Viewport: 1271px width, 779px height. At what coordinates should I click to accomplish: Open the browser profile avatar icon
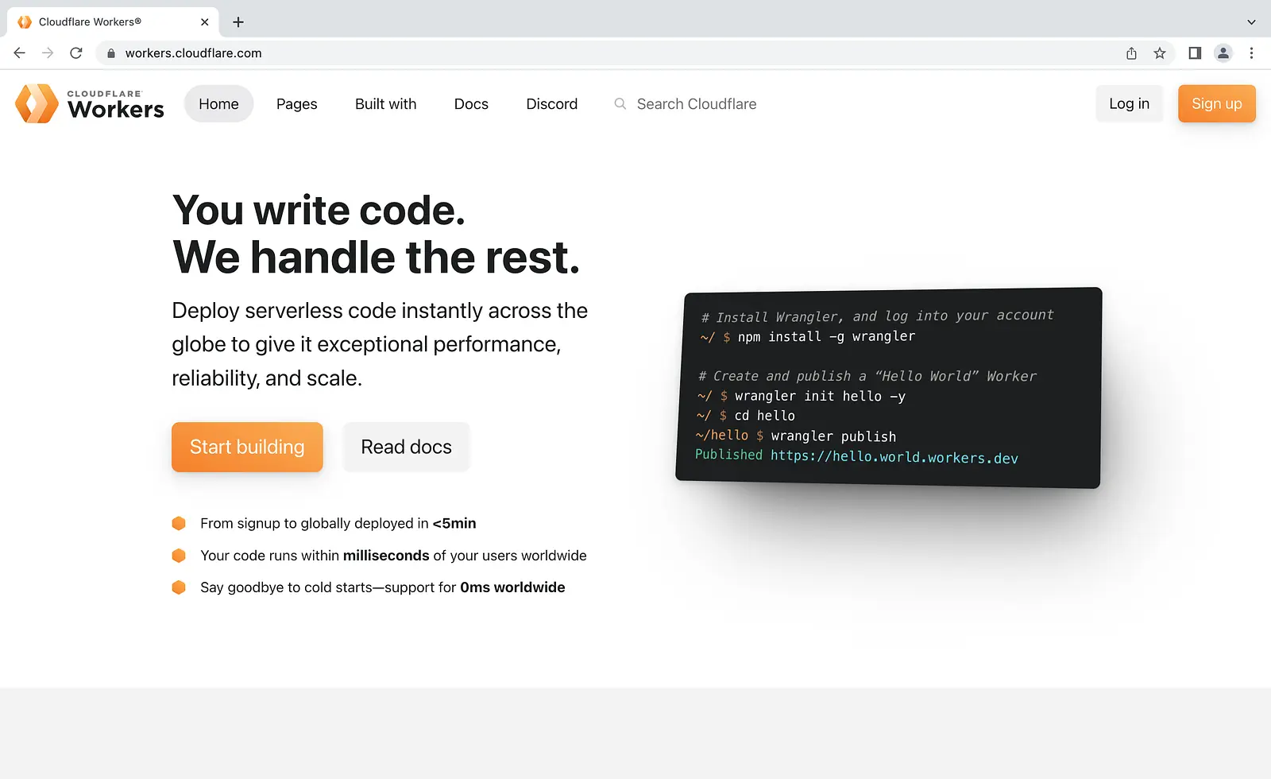point(1223,53)
